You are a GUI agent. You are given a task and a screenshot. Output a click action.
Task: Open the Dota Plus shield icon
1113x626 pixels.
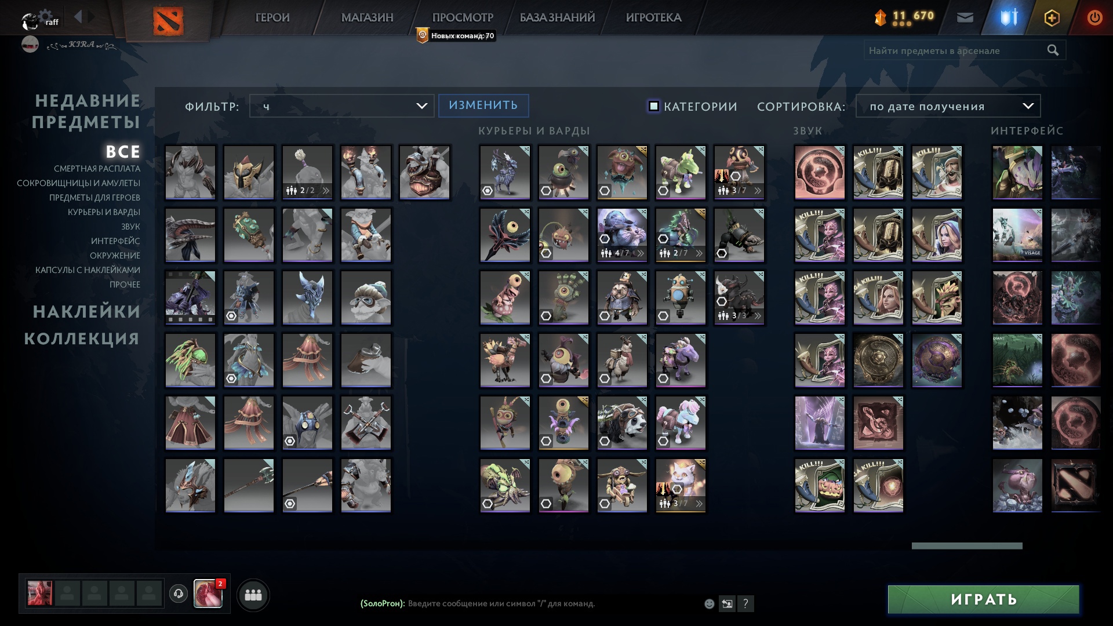click(x=1009, y=17)
